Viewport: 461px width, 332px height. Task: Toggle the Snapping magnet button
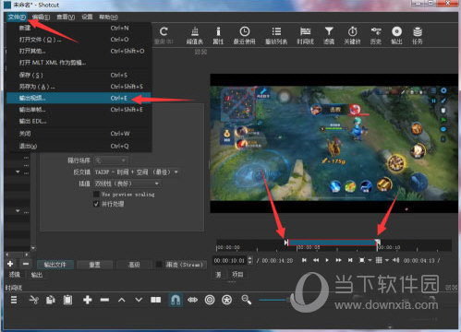tap(176, 300)
